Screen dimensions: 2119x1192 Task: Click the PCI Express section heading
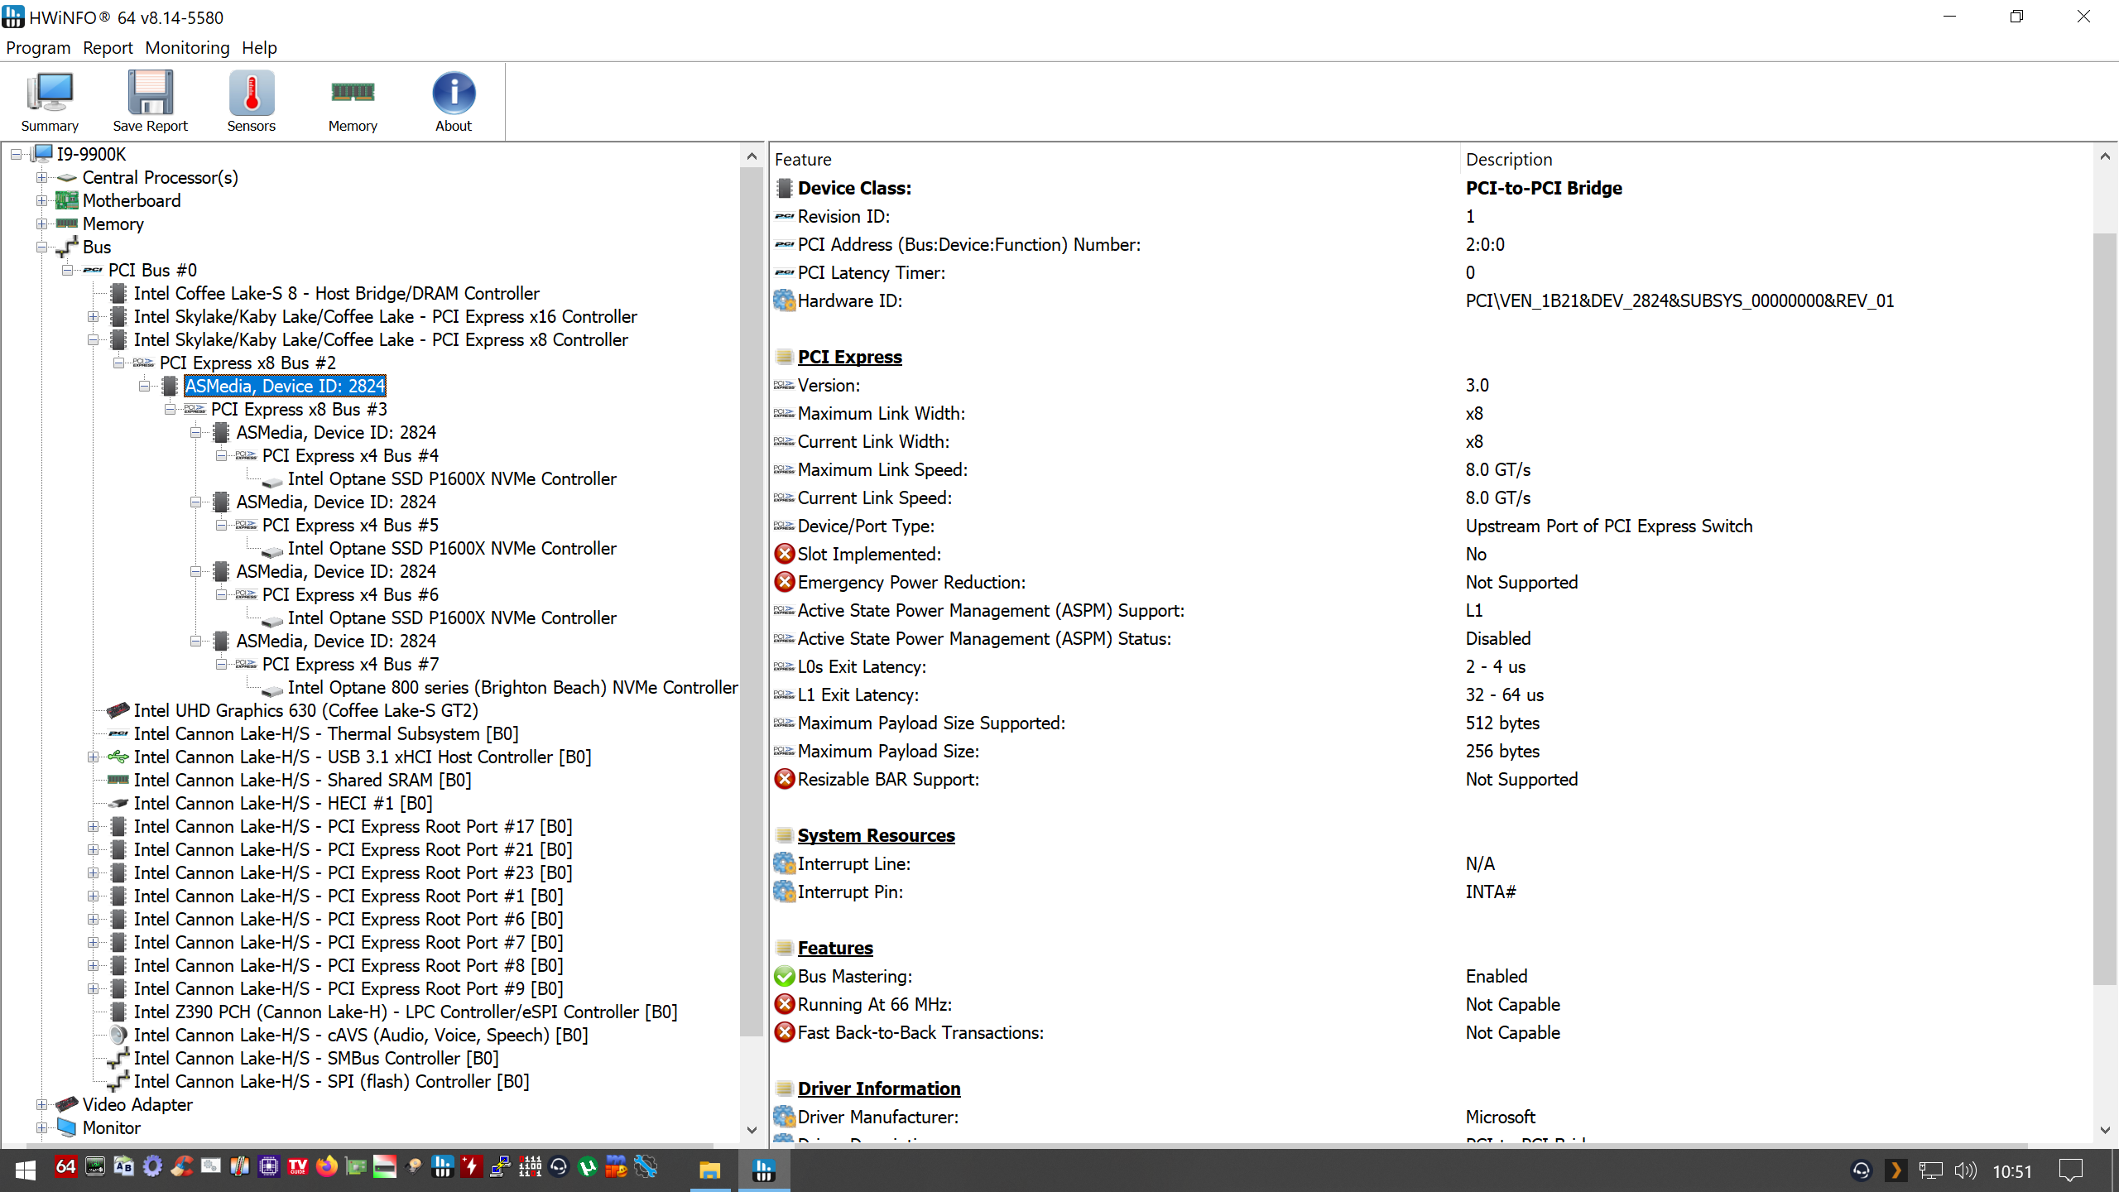[x=849, y=357]
